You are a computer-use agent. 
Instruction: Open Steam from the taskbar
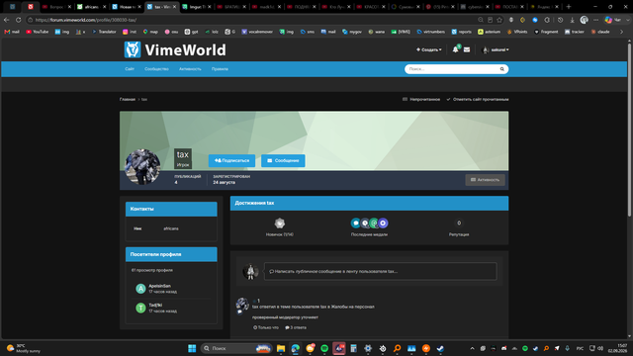[x=440, y=348]
